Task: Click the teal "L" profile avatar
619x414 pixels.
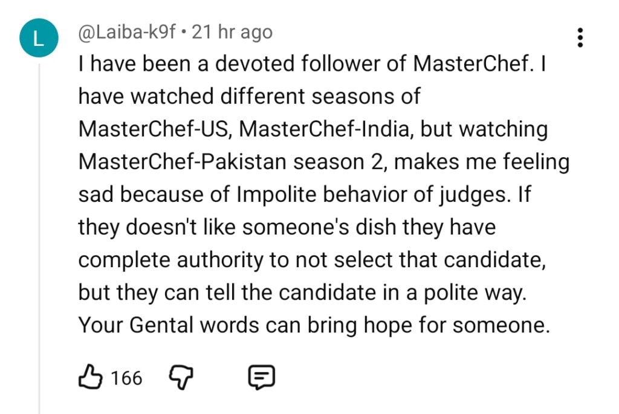Action: tap(37, 39)
